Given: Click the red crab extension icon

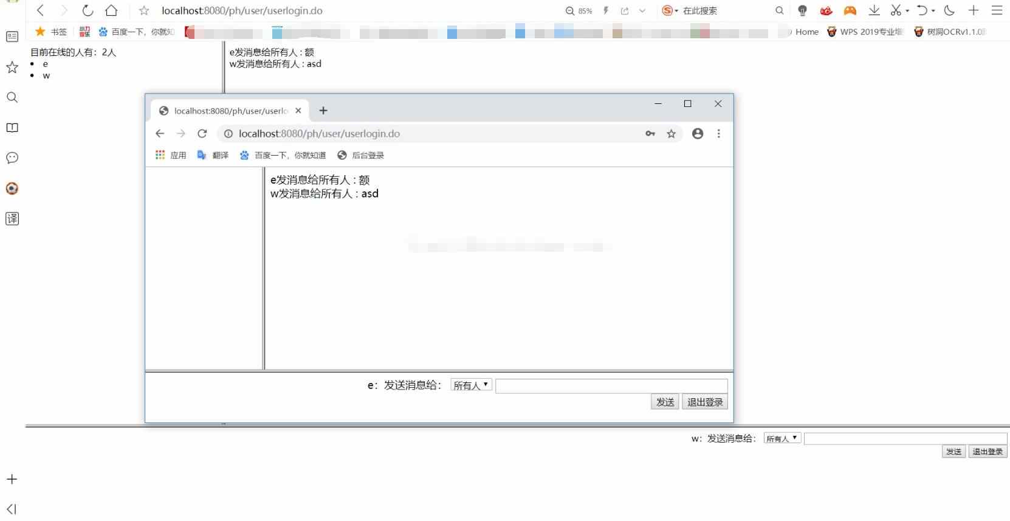Looking at the screenshot, I should pos(826,10).
